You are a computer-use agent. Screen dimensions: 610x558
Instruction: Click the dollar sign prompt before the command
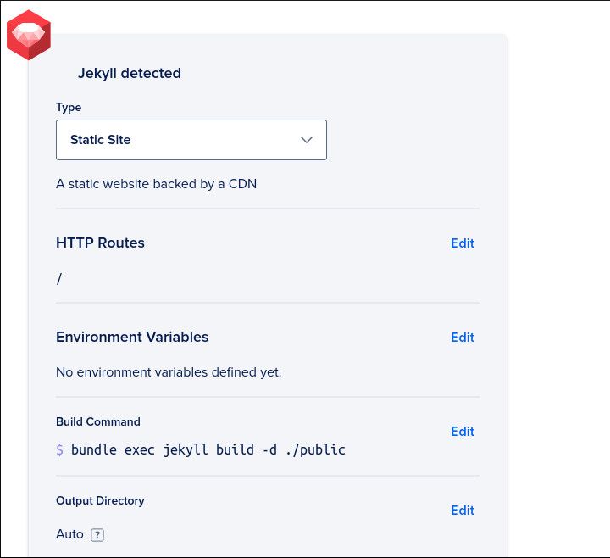click(x=59, y=449)
